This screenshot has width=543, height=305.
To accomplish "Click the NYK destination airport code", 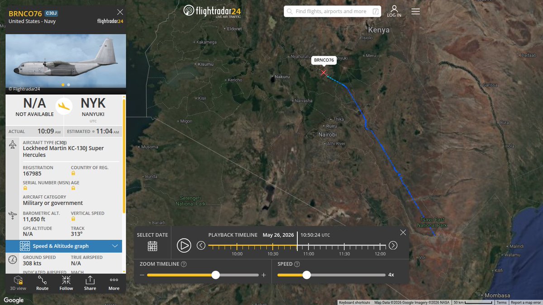I will 93,103.
